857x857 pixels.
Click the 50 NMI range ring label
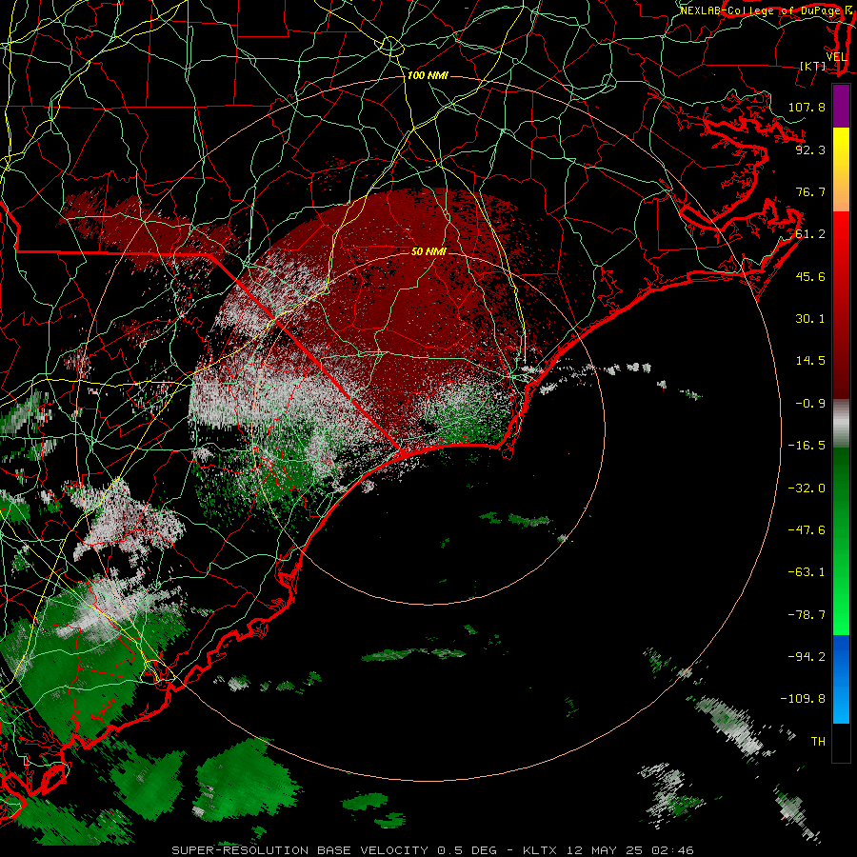pos(428,251)
